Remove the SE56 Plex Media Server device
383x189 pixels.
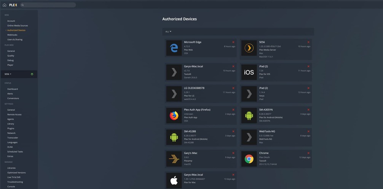click(308, 42)
